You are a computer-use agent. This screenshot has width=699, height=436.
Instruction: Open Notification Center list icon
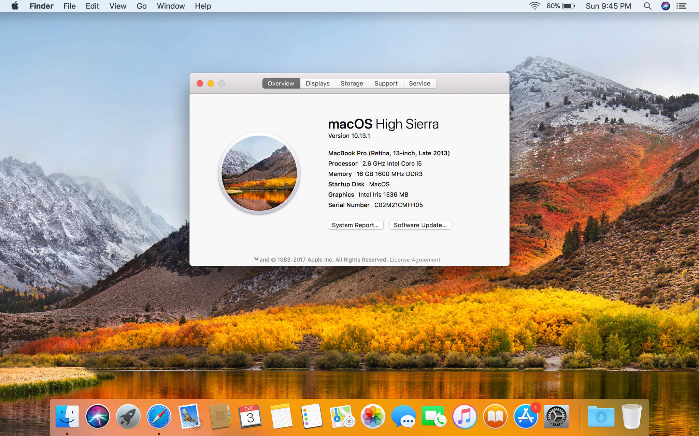(x=681, y=6)
